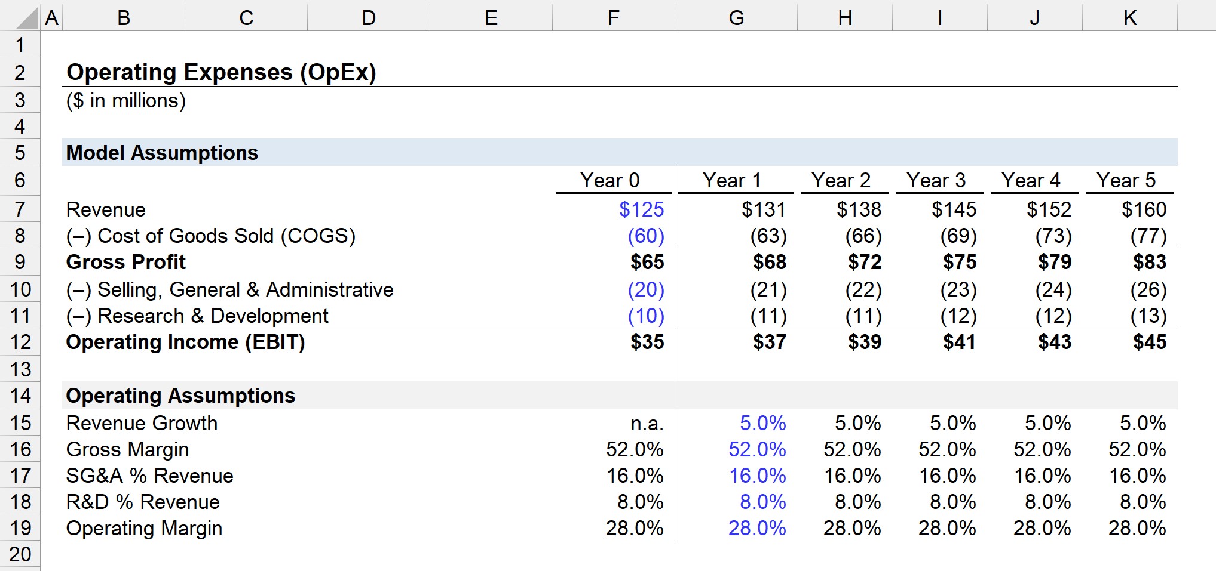Select the Year 5 R&D (13) cell
This screenshot has width=1216, height=571.
point(1148,316)
